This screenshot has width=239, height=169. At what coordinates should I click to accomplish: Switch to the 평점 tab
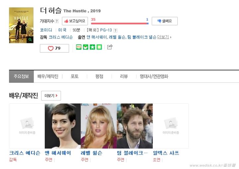(x=99, y=77)
